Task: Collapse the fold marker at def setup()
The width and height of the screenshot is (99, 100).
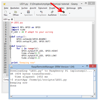Action: [10, 37]
